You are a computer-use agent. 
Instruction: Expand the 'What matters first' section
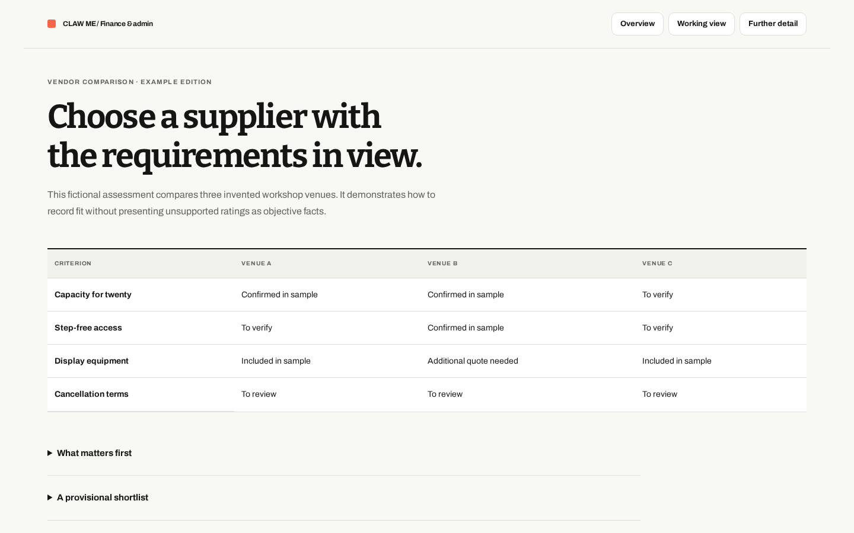point(344,453)
